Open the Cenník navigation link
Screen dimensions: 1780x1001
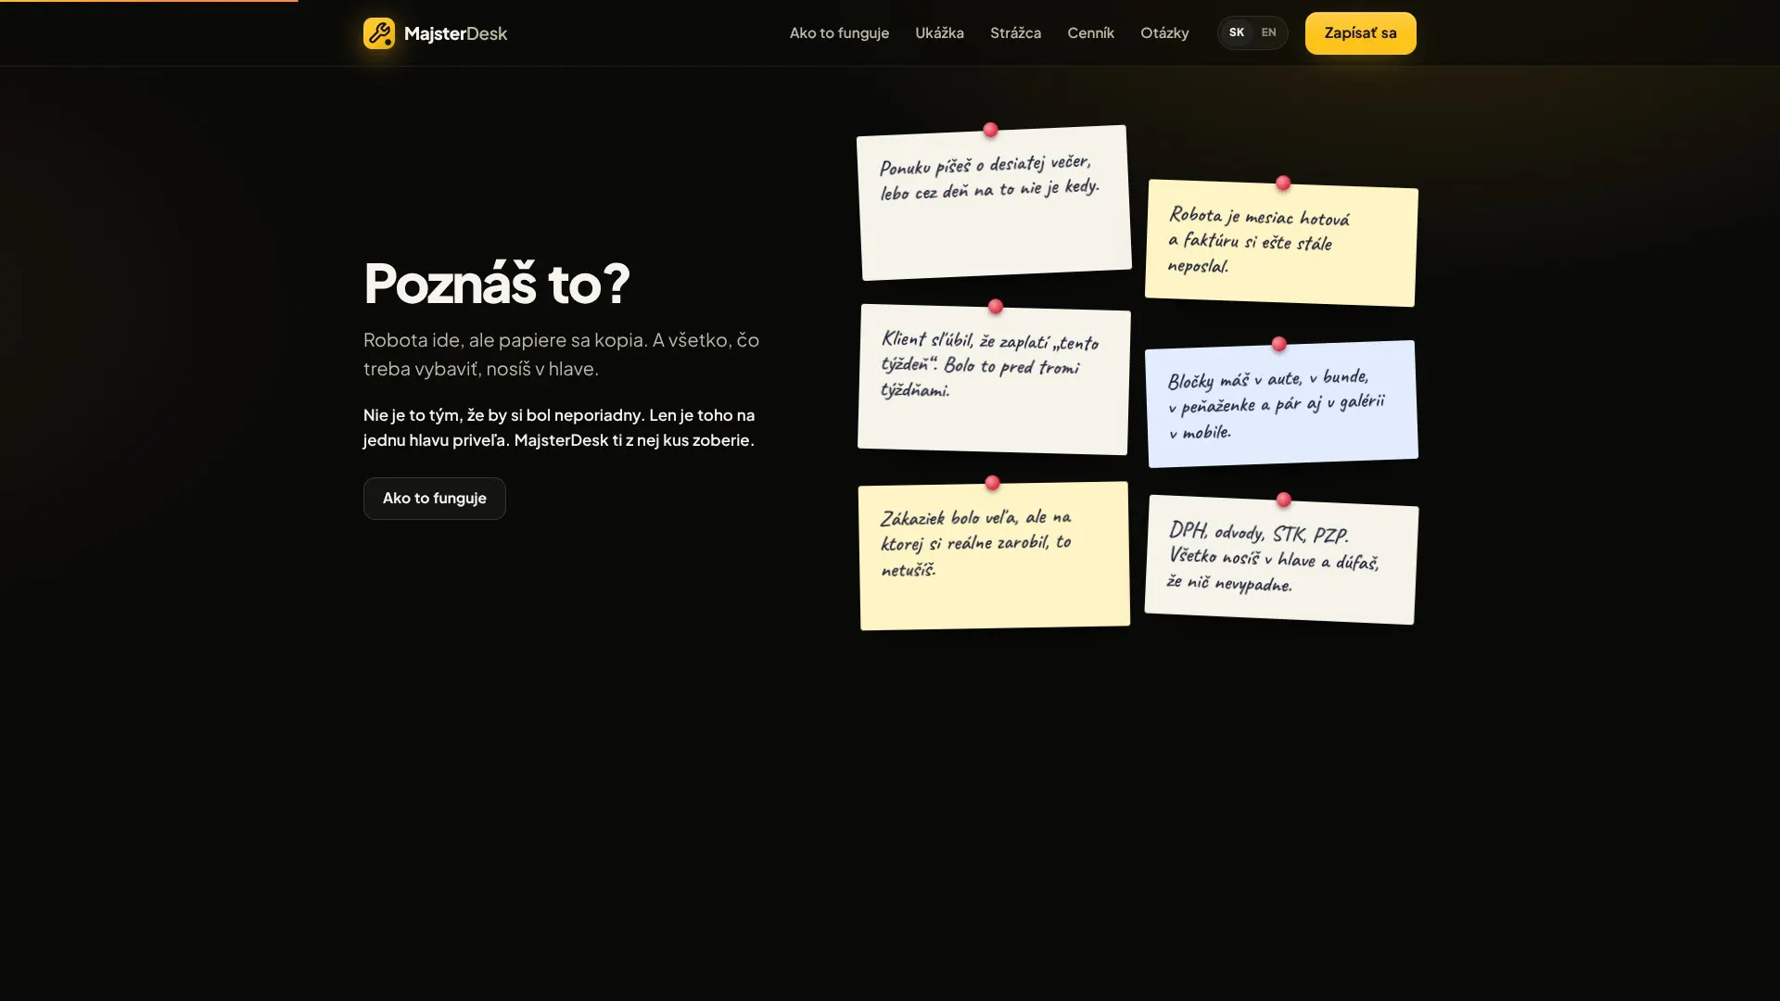[x=1090, y=33]
